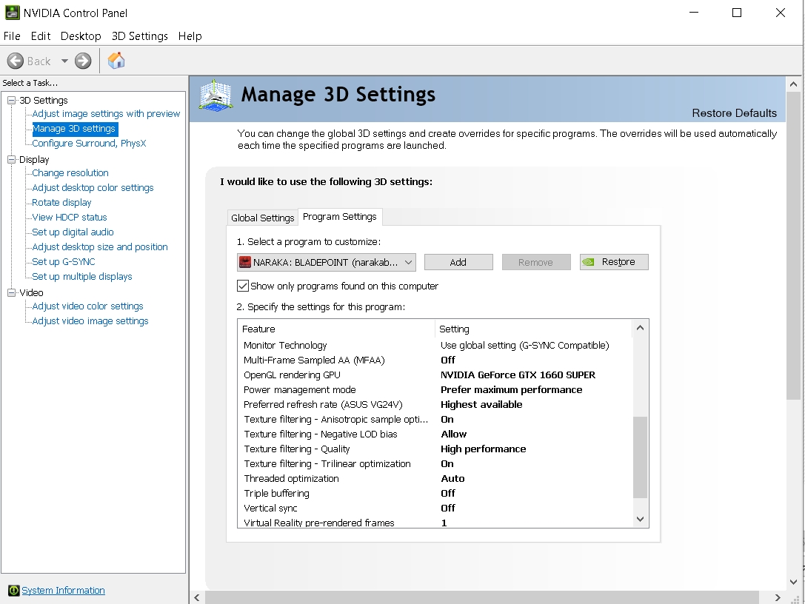Open the Desktop menu

click(x=81, y=36)
